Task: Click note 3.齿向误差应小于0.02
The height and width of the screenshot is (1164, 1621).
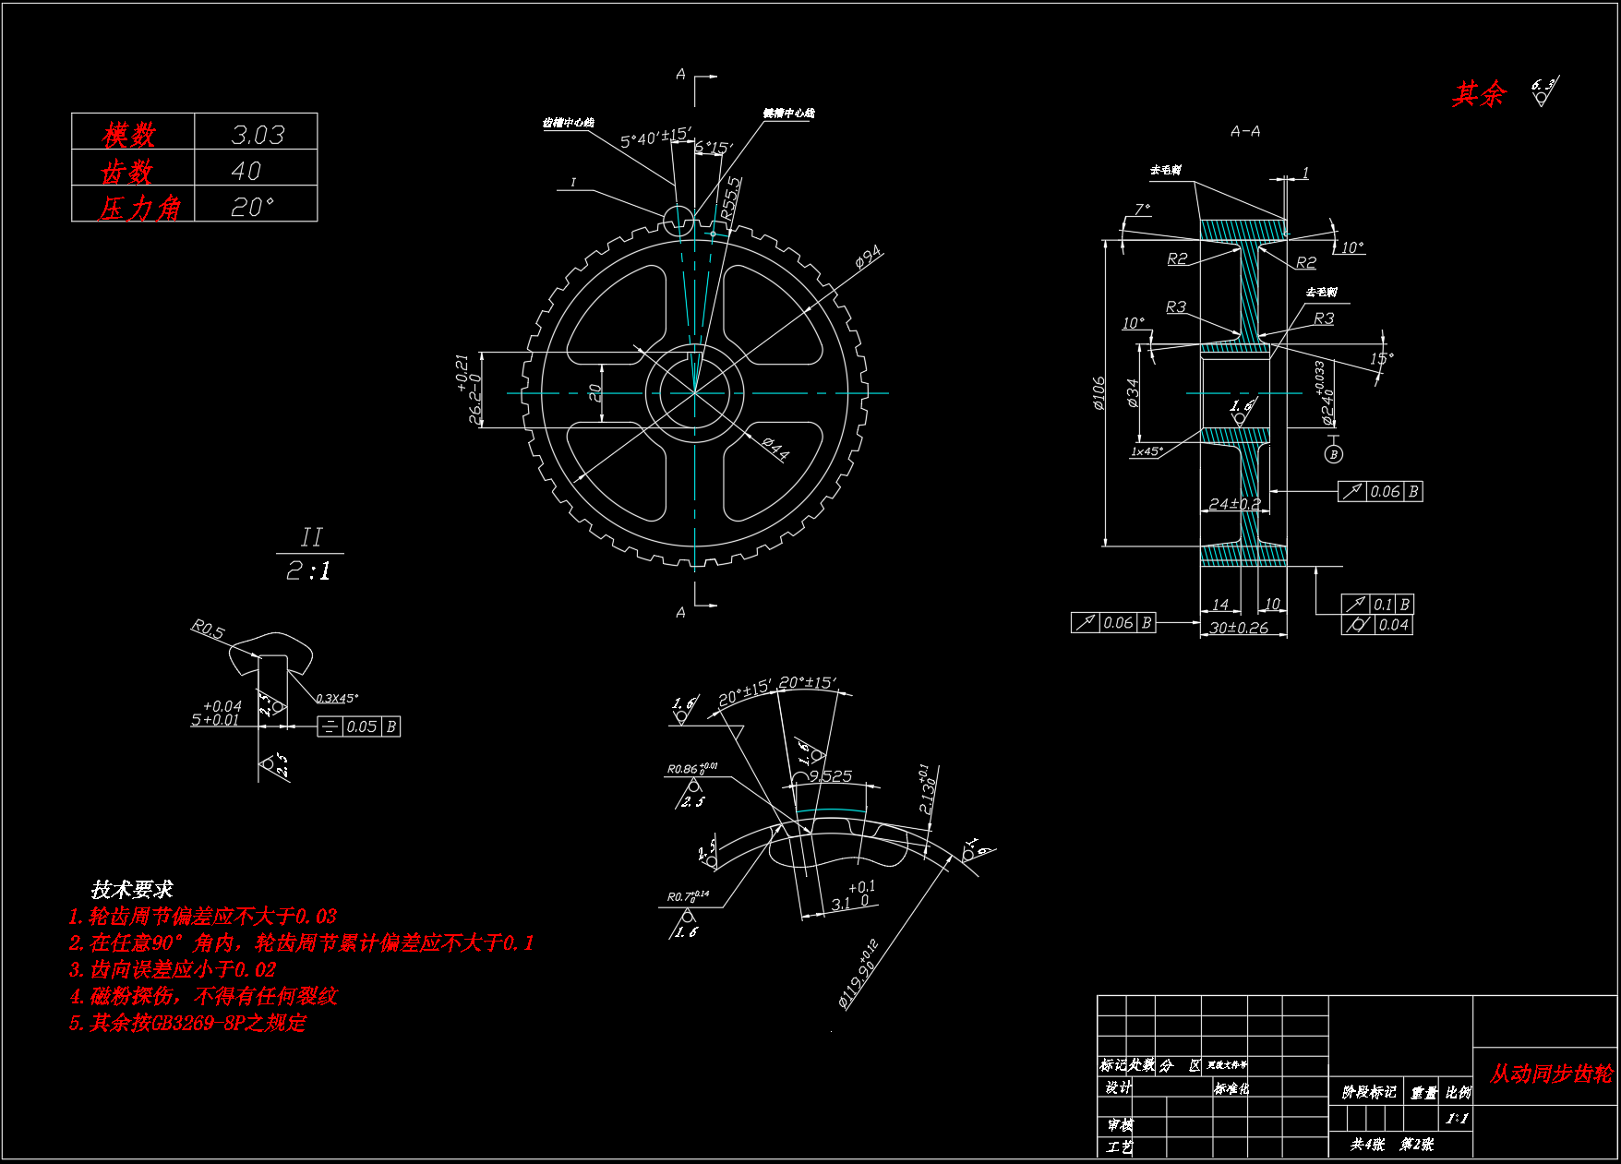Action: pyautogui.click(x=173, y=969)
